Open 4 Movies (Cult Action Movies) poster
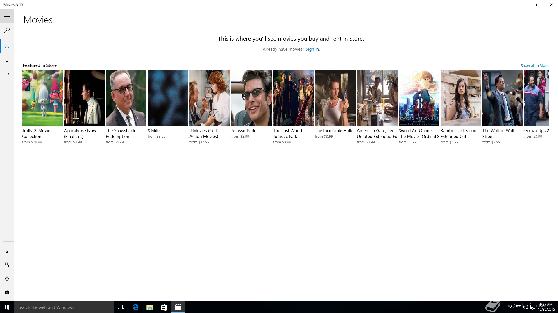 (210, 98)
